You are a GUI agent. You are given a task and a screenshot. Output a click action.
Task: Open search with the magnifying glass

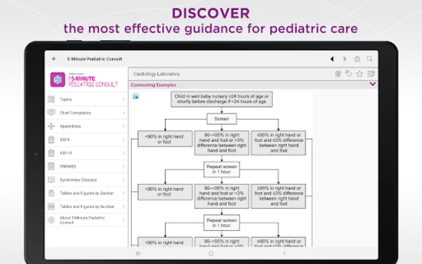[369, 59]
